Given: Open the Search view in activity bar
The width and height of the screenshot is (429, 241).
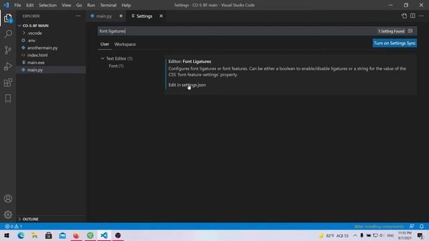Looking at the screenshot, I should [x=8, y=34].
